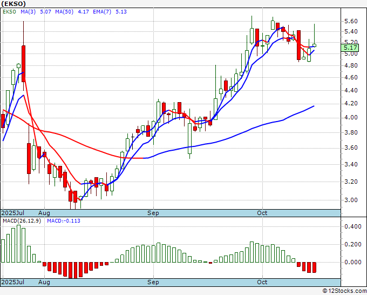Click the 4.80 price axis label
This screenshot has height=295, width=367.
[351, 65]
